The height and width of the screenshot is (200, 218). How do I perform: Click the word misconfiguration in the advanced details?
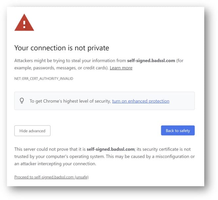coord(172,156)
